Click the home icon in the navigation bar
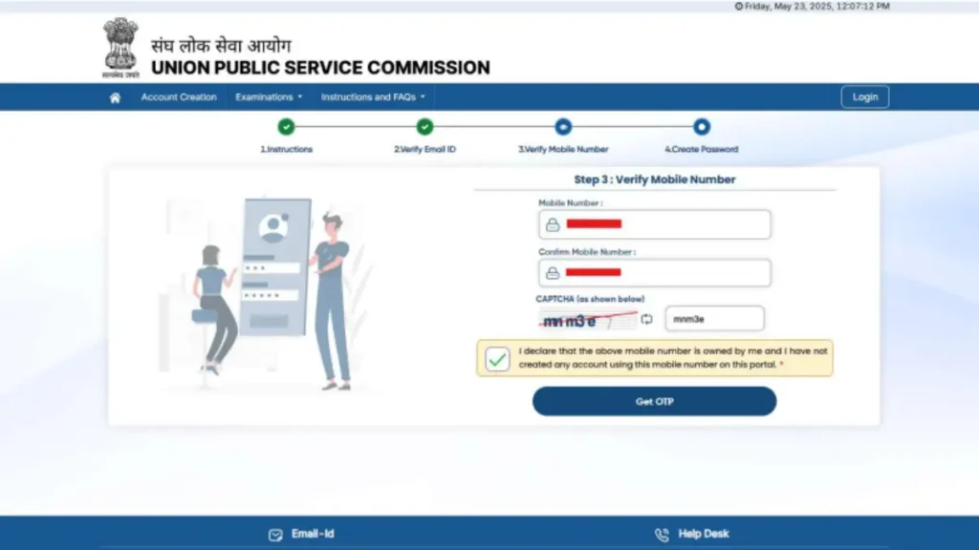 tap(115, 96)
